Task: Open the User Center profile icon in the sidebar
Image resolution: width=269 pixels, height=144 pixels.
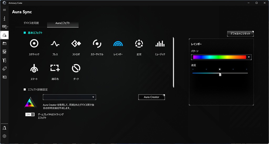Action: click(x=4, y=128)
